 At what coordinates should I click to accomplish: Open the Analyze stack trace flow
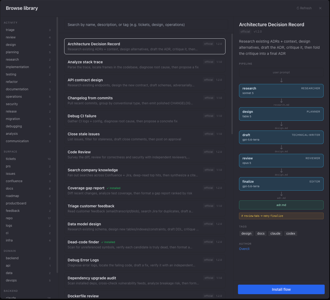pos(145,64)
